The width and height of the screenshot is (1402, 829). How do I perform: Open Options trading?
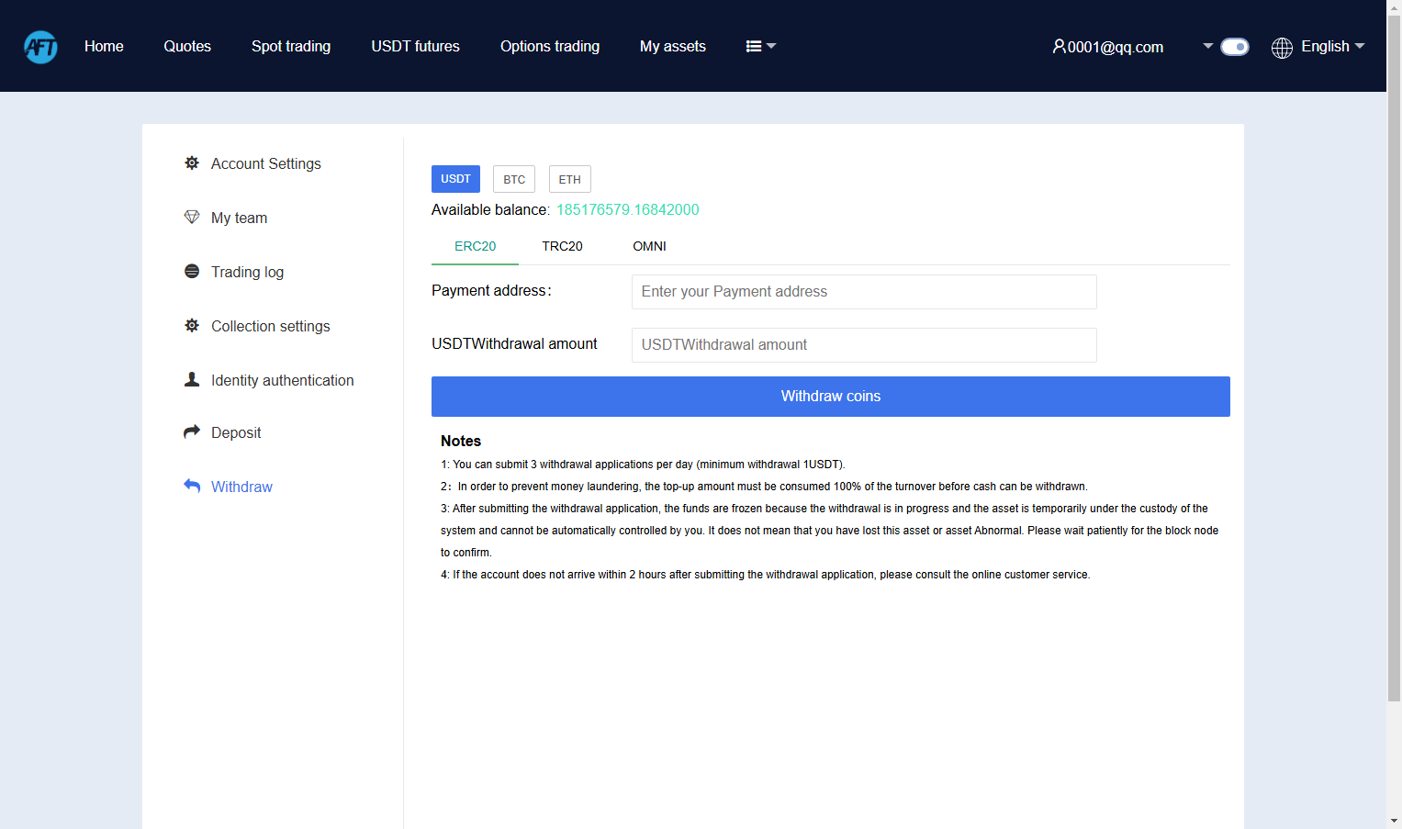(550, 46)
